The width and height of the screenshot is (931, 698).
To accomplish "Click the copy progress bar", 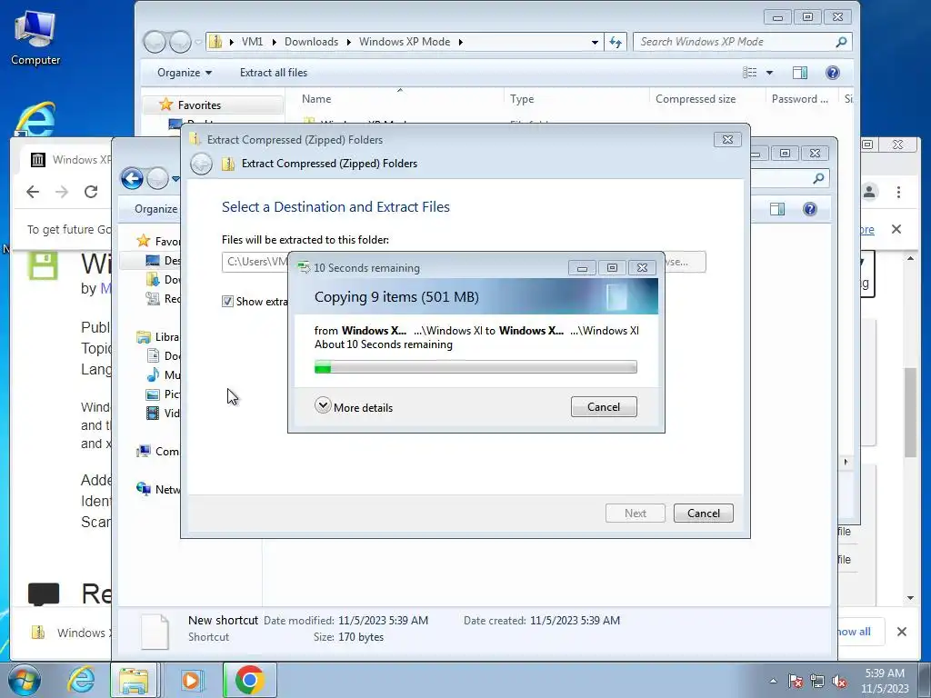I will click(476, 367).
